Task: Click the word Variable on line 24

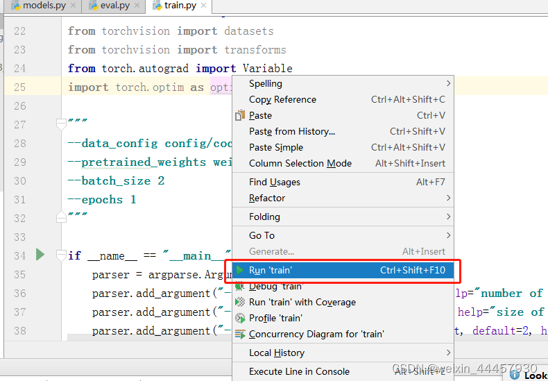Action: 267,68
